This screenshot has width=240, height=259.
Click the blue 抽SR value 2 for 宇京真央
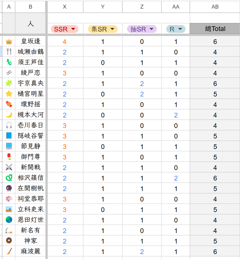(x=142, y=83)
